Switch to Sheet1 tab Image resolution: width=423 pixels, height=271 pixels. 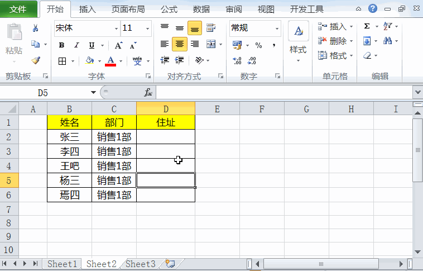(x=62, y=264)
